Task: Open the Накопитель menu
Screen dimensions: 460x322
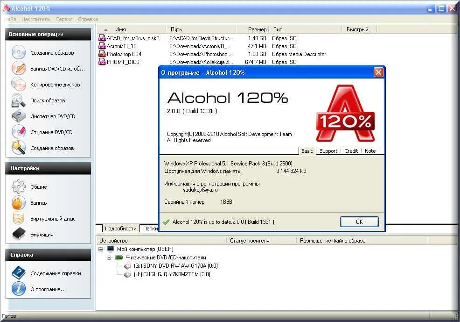Action: pyautogui.click(x=36, y=19)
